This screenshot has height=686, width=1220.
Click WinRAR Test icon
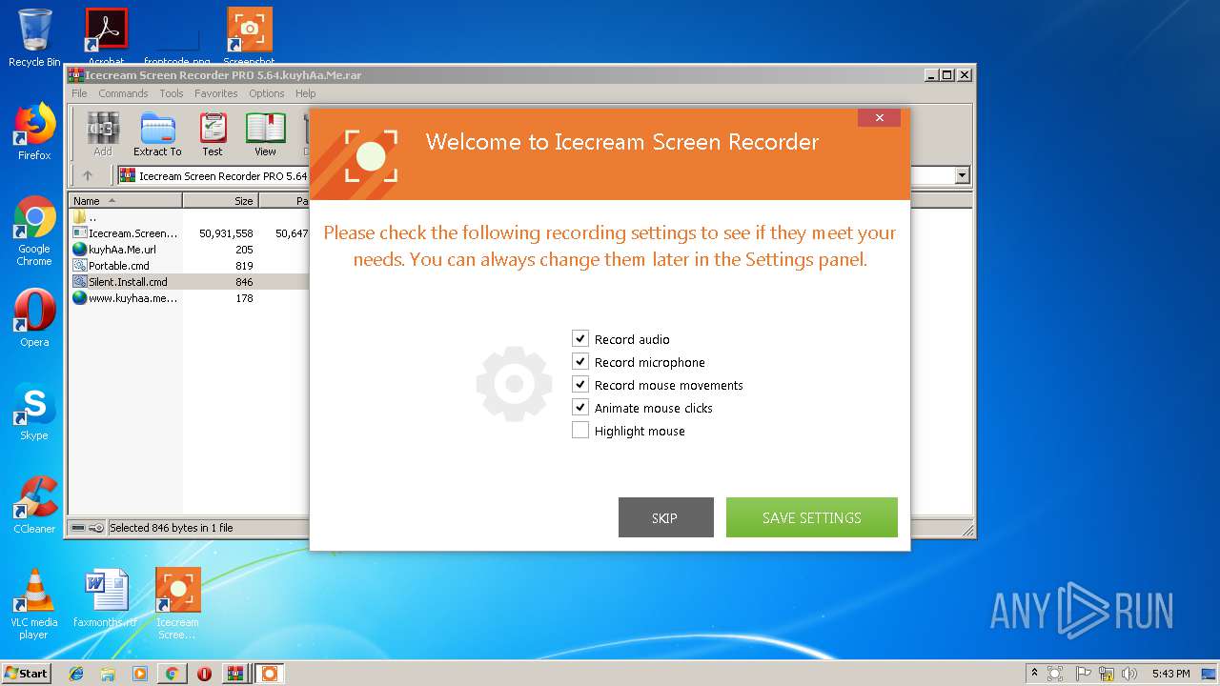[213, 134]
